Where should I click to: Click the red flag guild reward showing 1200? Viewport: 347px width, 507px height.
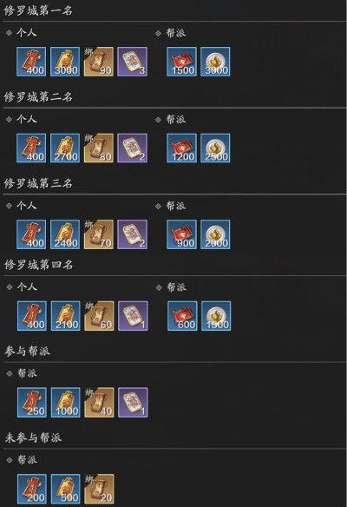(181, 148)
